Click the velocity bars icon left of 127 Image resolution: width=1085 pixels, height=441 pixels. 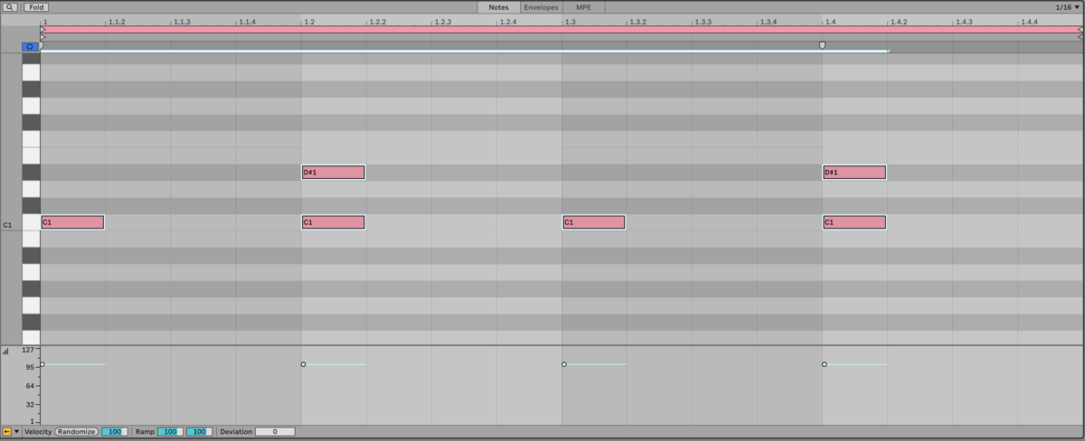tap(5, 351)
